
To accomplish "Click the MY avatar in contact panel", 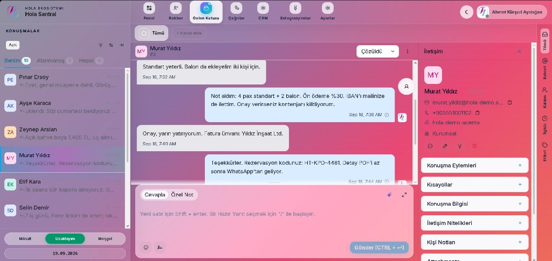I will pos(433,75).
